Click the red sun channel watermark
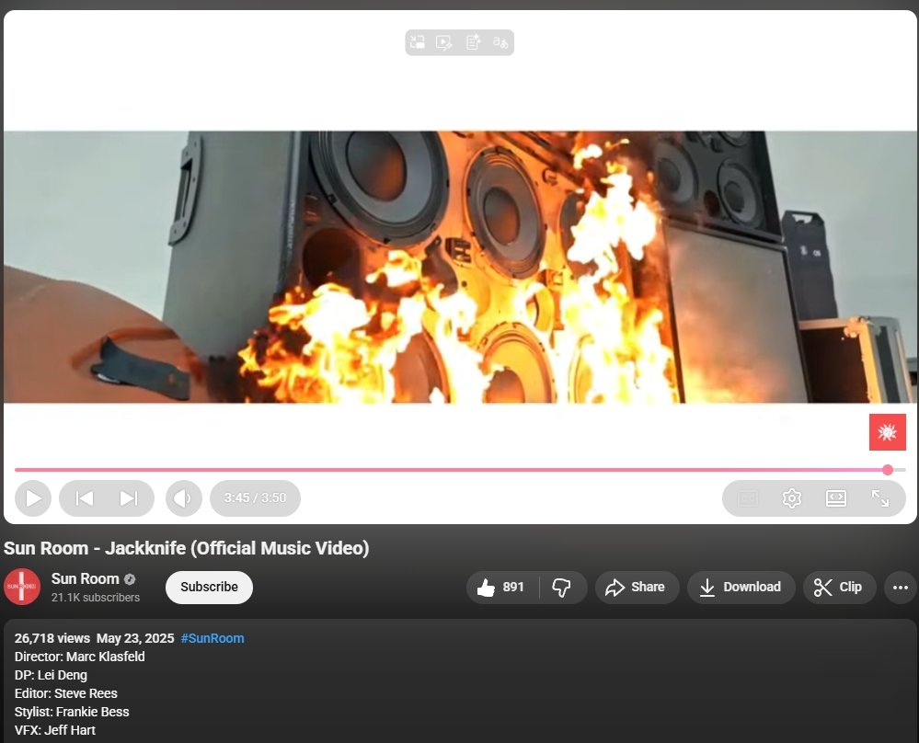Viewport: 919px width, 743px height. tap(888, 432)
